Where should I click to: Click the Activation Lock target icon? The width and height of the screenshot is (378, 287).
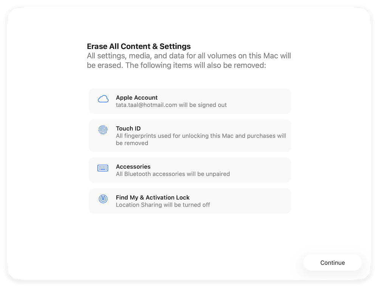[x=103, y=199]
